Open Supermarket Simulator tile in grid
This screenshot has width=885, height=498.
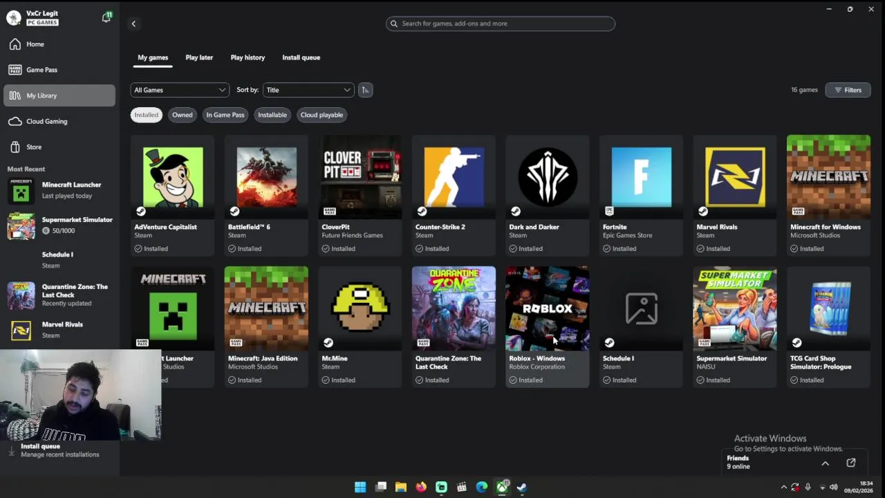point(735,326)
